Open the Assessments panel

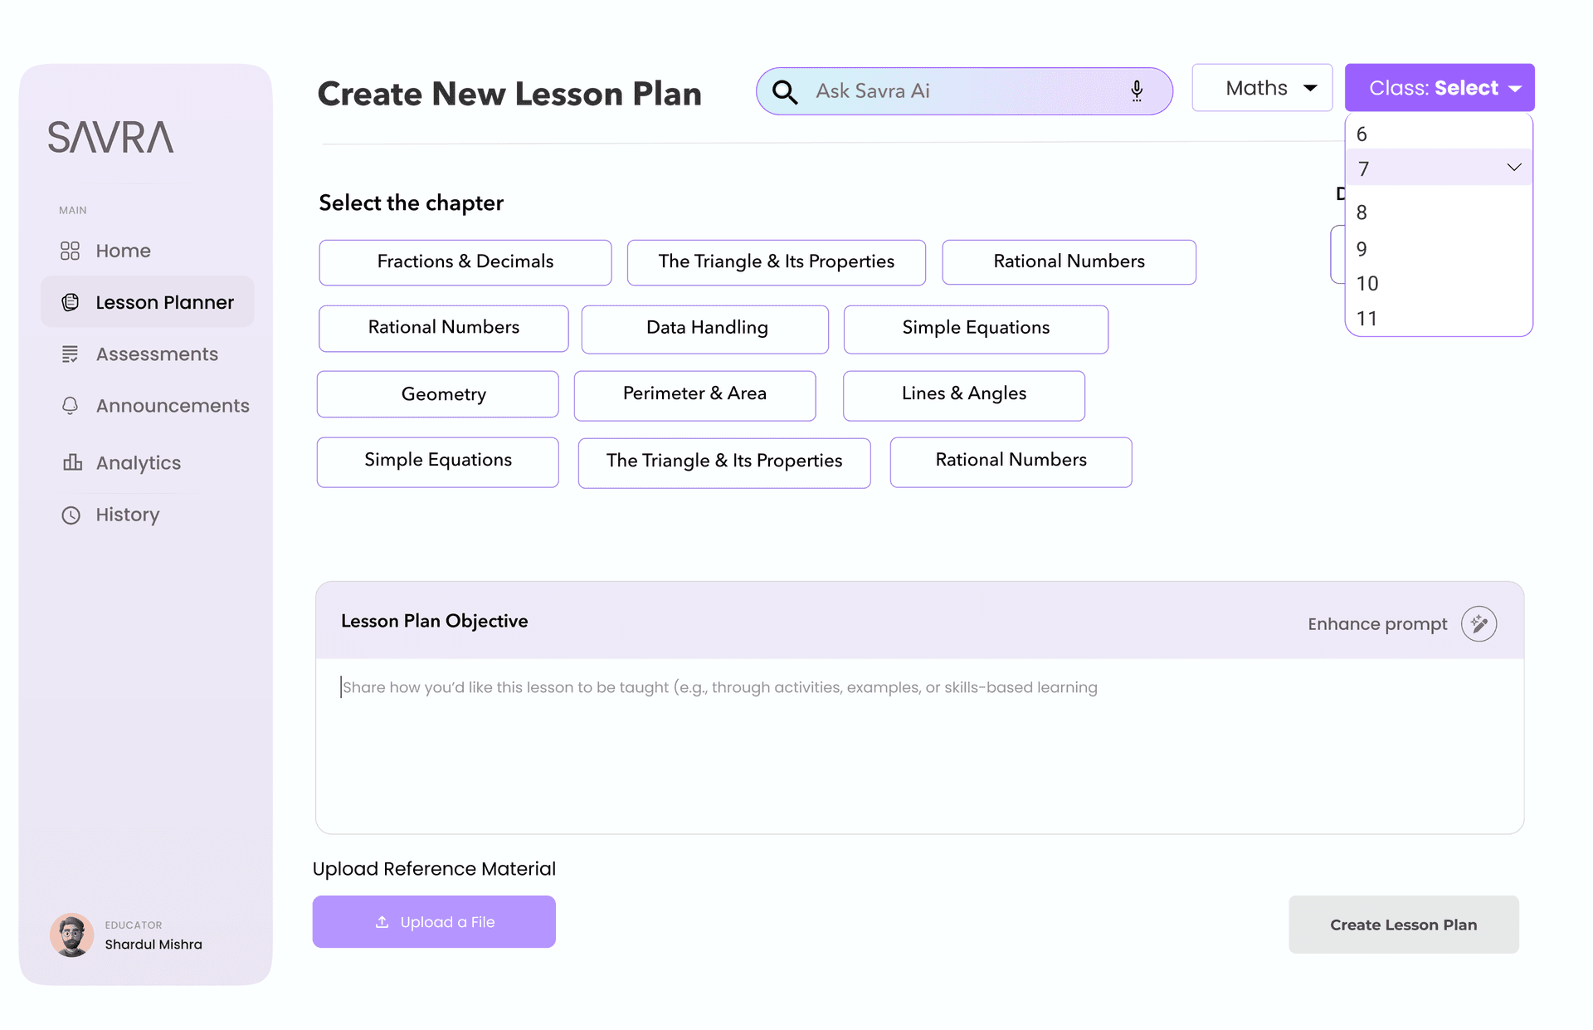click(x=154, y=354)
